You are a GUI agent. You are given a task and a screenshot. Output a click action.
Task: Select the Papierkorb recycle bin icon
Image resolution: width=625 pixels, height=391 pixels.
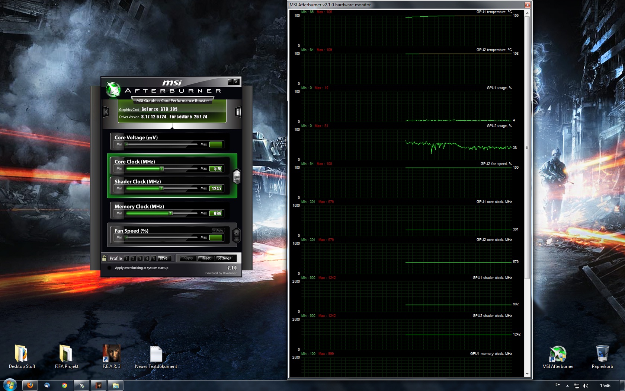[602, 357]
